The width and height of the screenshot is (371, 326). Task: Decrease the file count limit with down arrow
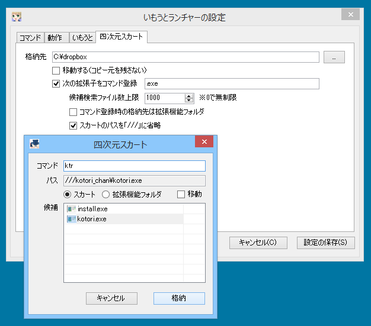(189, 100)
